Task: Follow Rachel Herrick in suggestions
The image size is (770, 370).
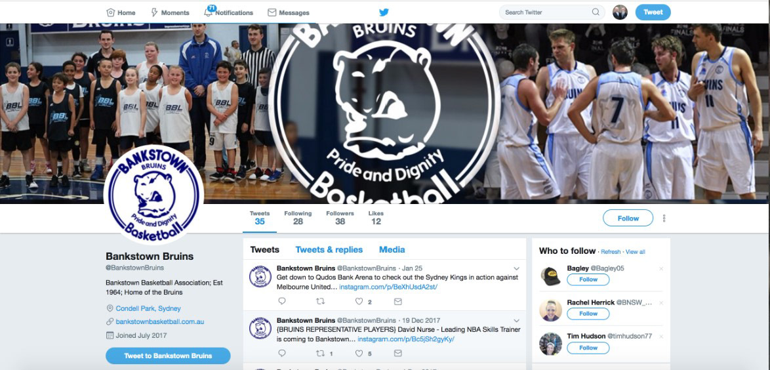Action: click(588, 314)
